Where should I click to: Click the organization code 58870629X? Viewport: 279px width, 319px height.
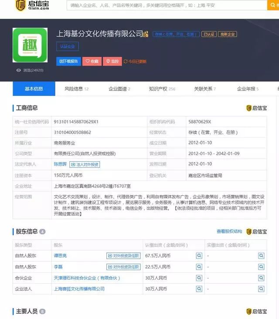(x=200, y=122)
